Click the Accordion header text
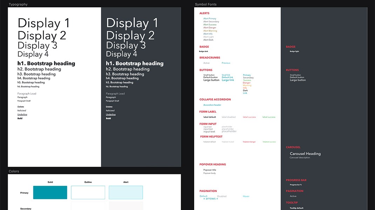375x210 pixels. click(212, 105)
